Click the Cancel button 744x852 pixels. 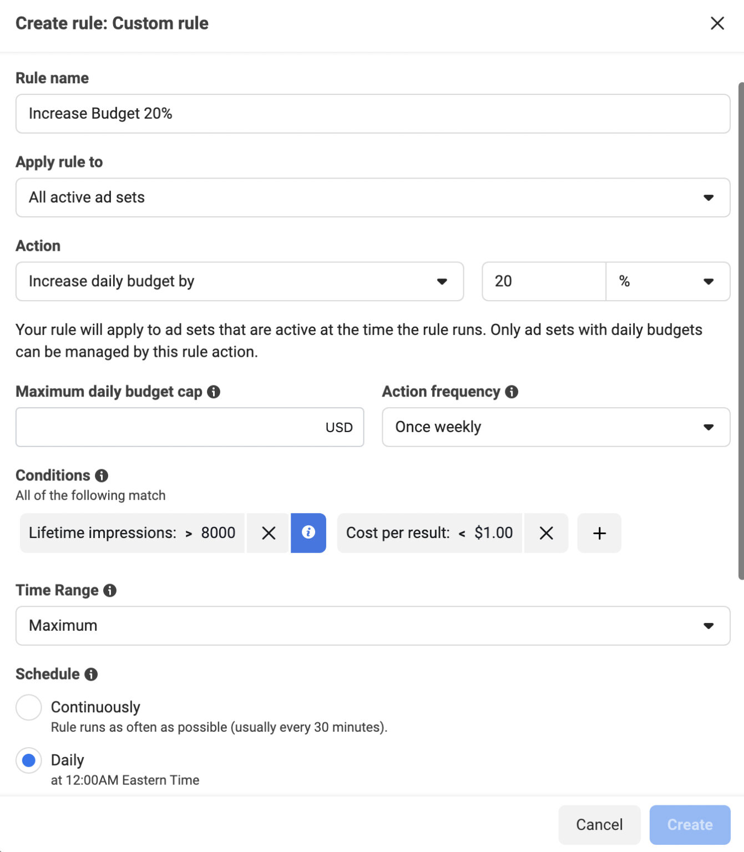pyautogui.click(x=599, y=825)
